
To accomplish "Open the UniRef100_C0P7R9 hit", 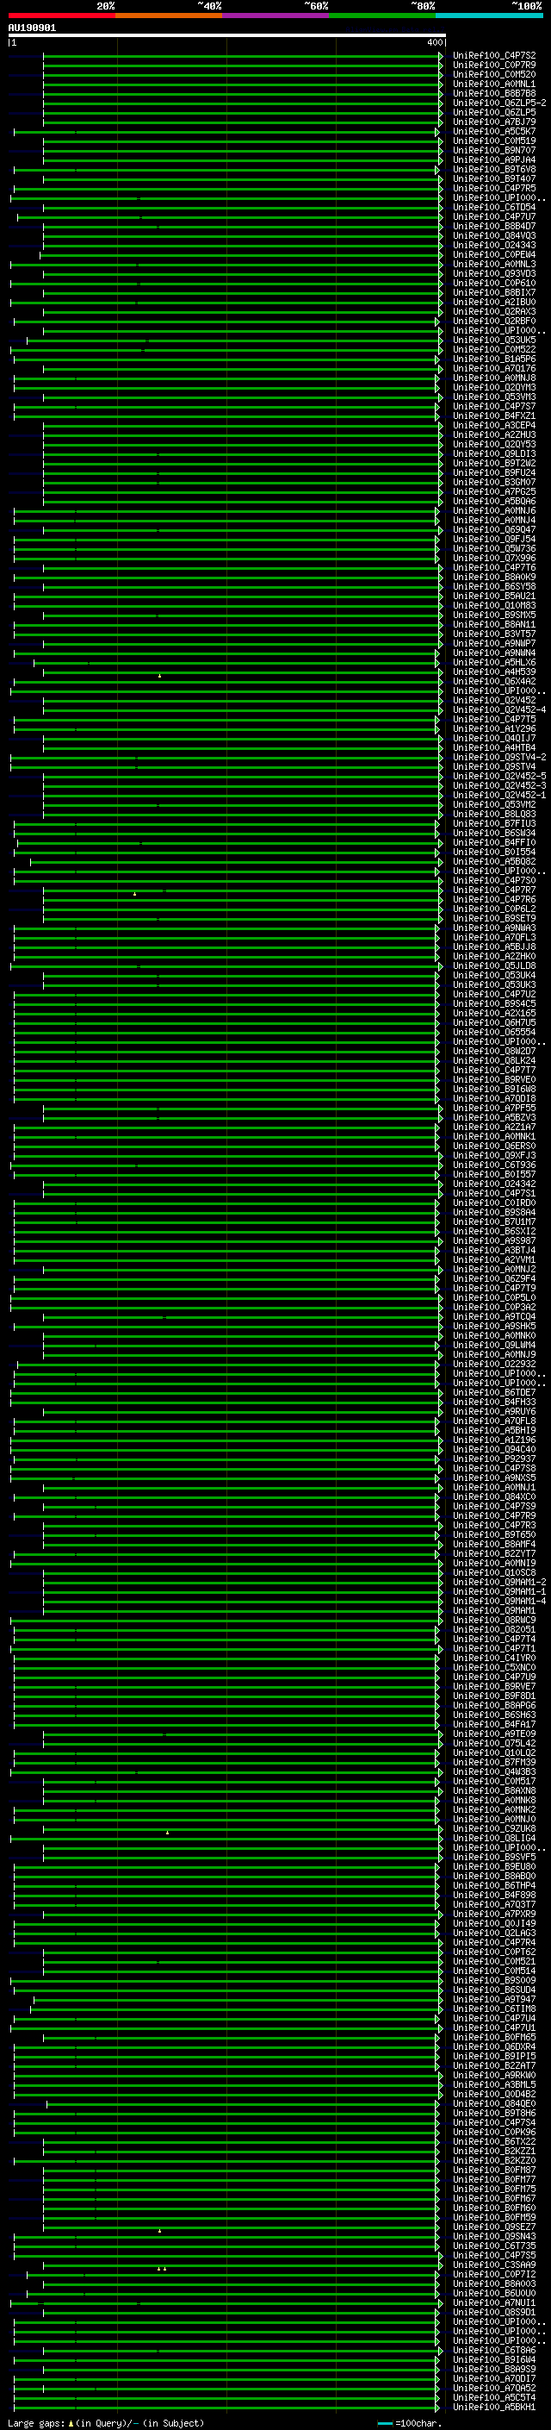I will 494,66.
